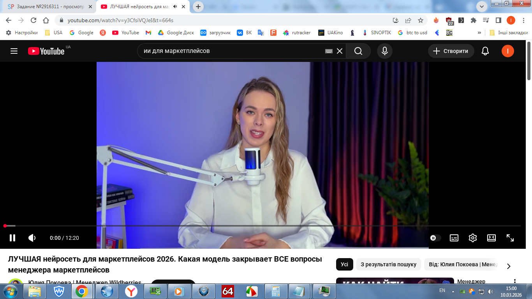Bookmark this page with the star
The height and width of the screenshot is (299, 532).
pos(421,20)
